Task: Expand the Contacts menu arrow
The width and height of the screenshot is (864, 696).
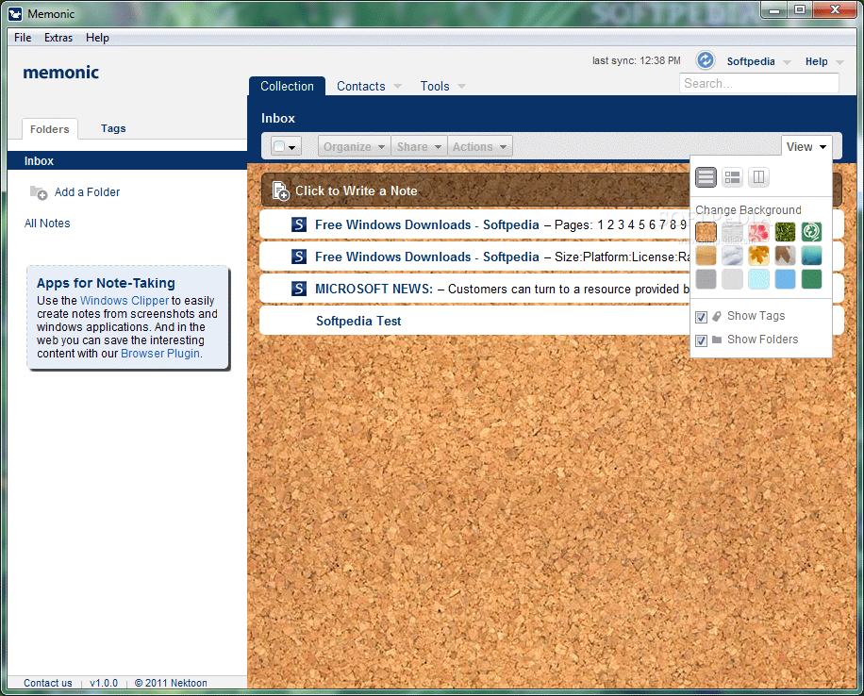Action: (397, 87)
